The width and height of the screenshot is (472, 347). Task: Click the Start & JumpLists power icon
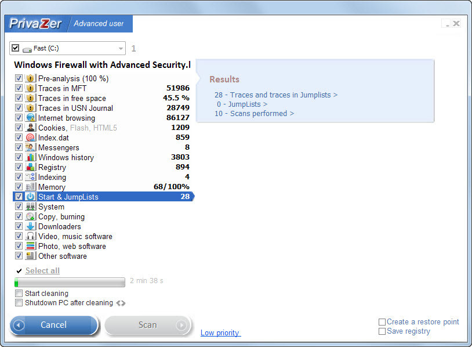tap(30, 197)
